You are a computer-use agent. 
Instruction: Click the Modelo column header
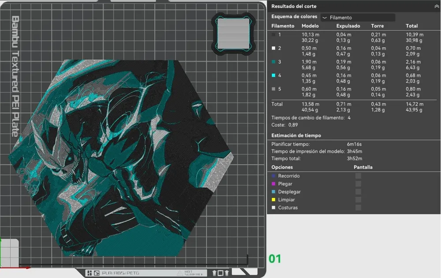(x=310, y=26)
